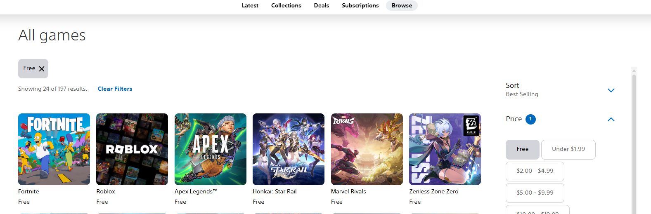Viewport: 651px width, 214px height.
Task: Open the Collections tab
Action: point(286,5)
